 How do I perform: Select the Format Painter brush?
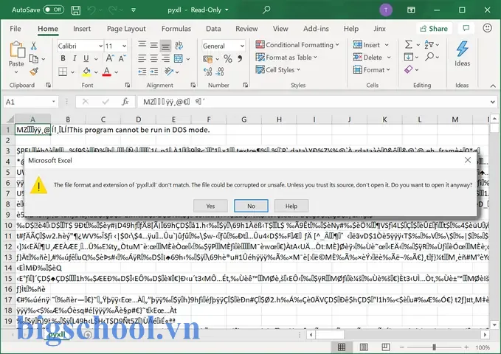click(x=34, y=72)
